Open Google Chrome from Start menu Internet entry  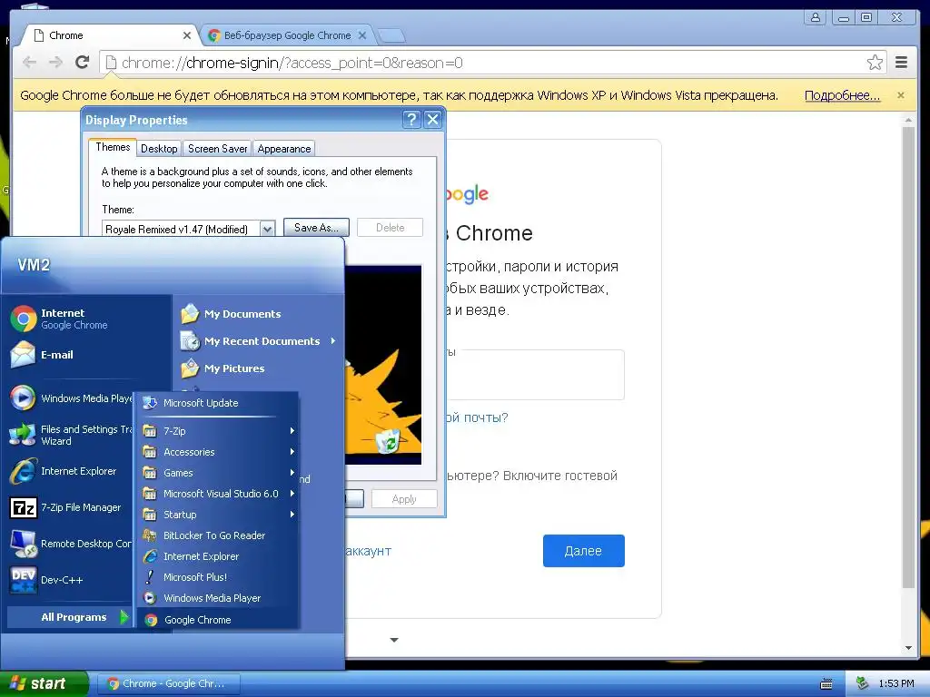coord(59,319)
